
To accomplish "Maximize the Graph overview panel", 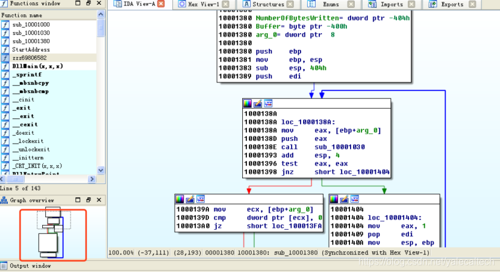I will 78,200.
